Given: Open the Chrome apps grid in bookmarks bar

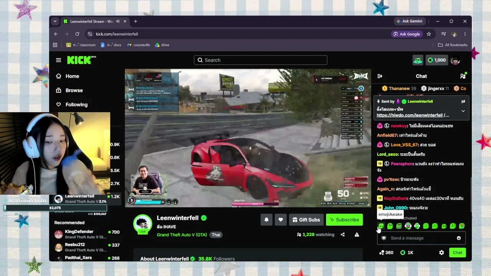Looking at the screenshot, I should pyautogui.click(x=55, y=45).
